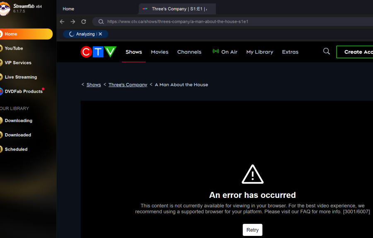The image size is (373, 238).
Task: Click the OUR LIBRARY section label
Action: point(14,108)
